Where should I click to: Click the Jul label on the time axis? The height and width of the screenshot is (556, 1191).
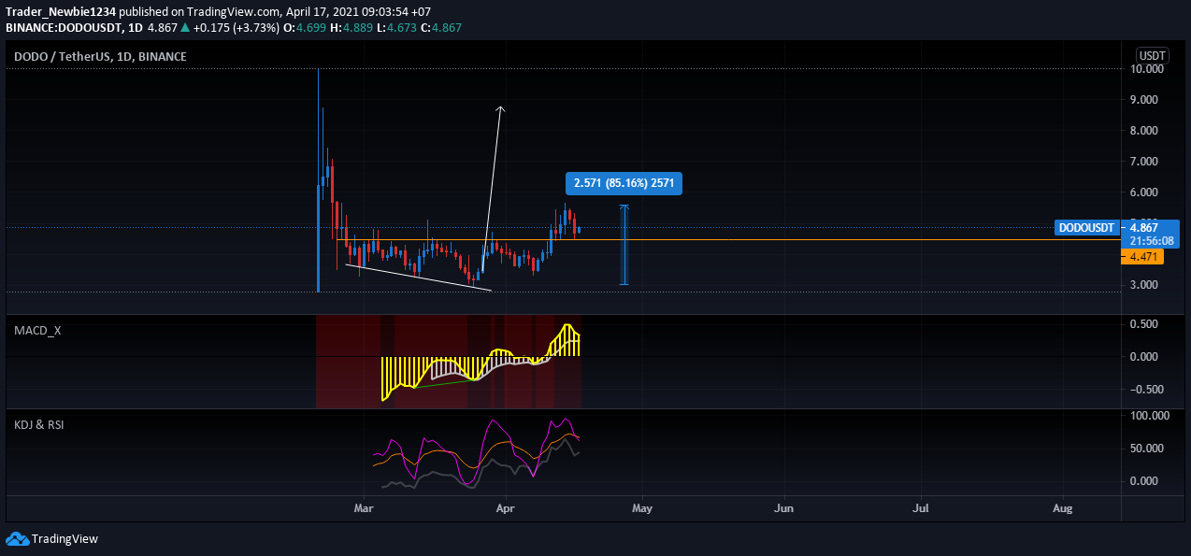click(921, 509)
